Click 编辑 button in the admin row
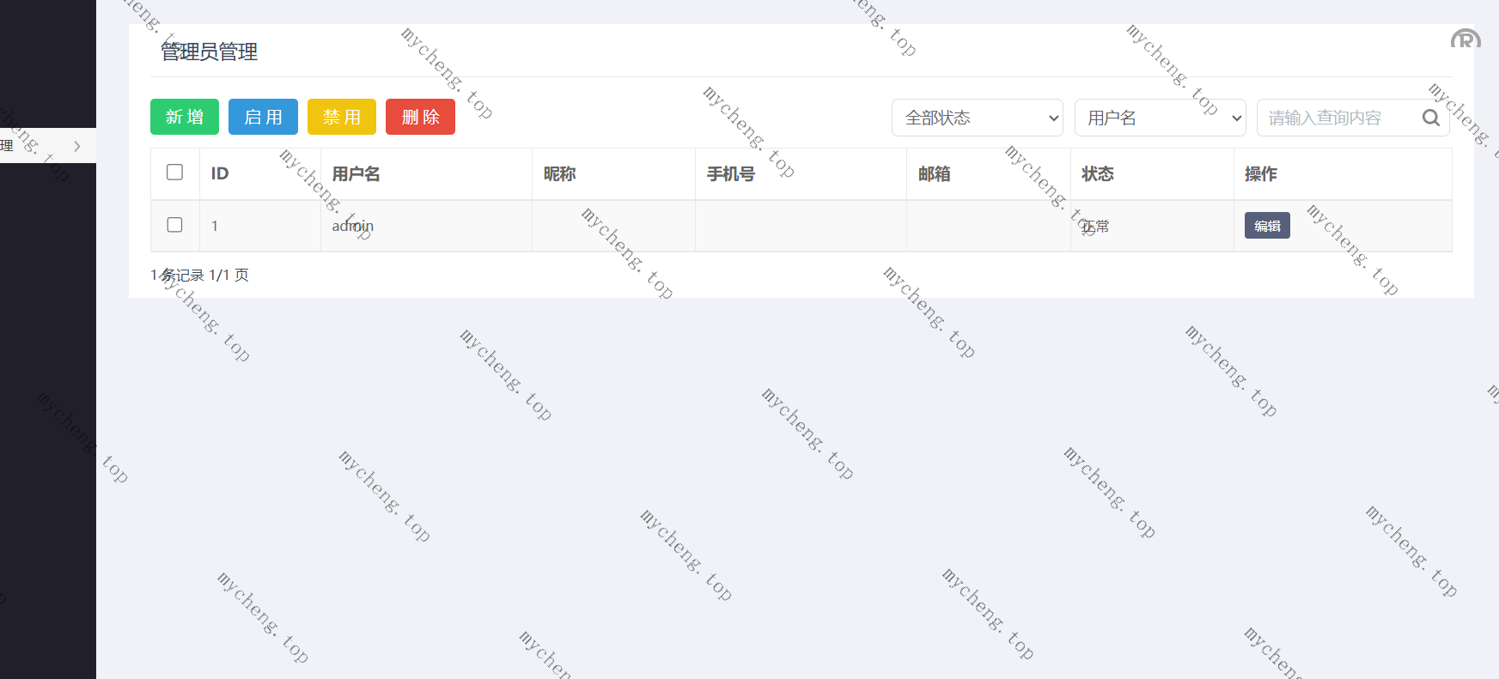 (x=1267, y=226)
